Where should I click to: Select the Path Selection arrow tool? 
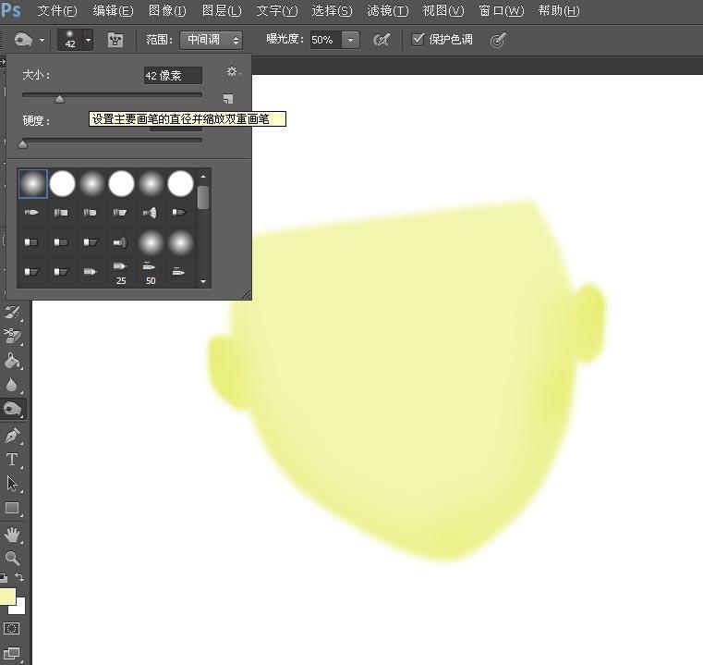pos(12,484)
